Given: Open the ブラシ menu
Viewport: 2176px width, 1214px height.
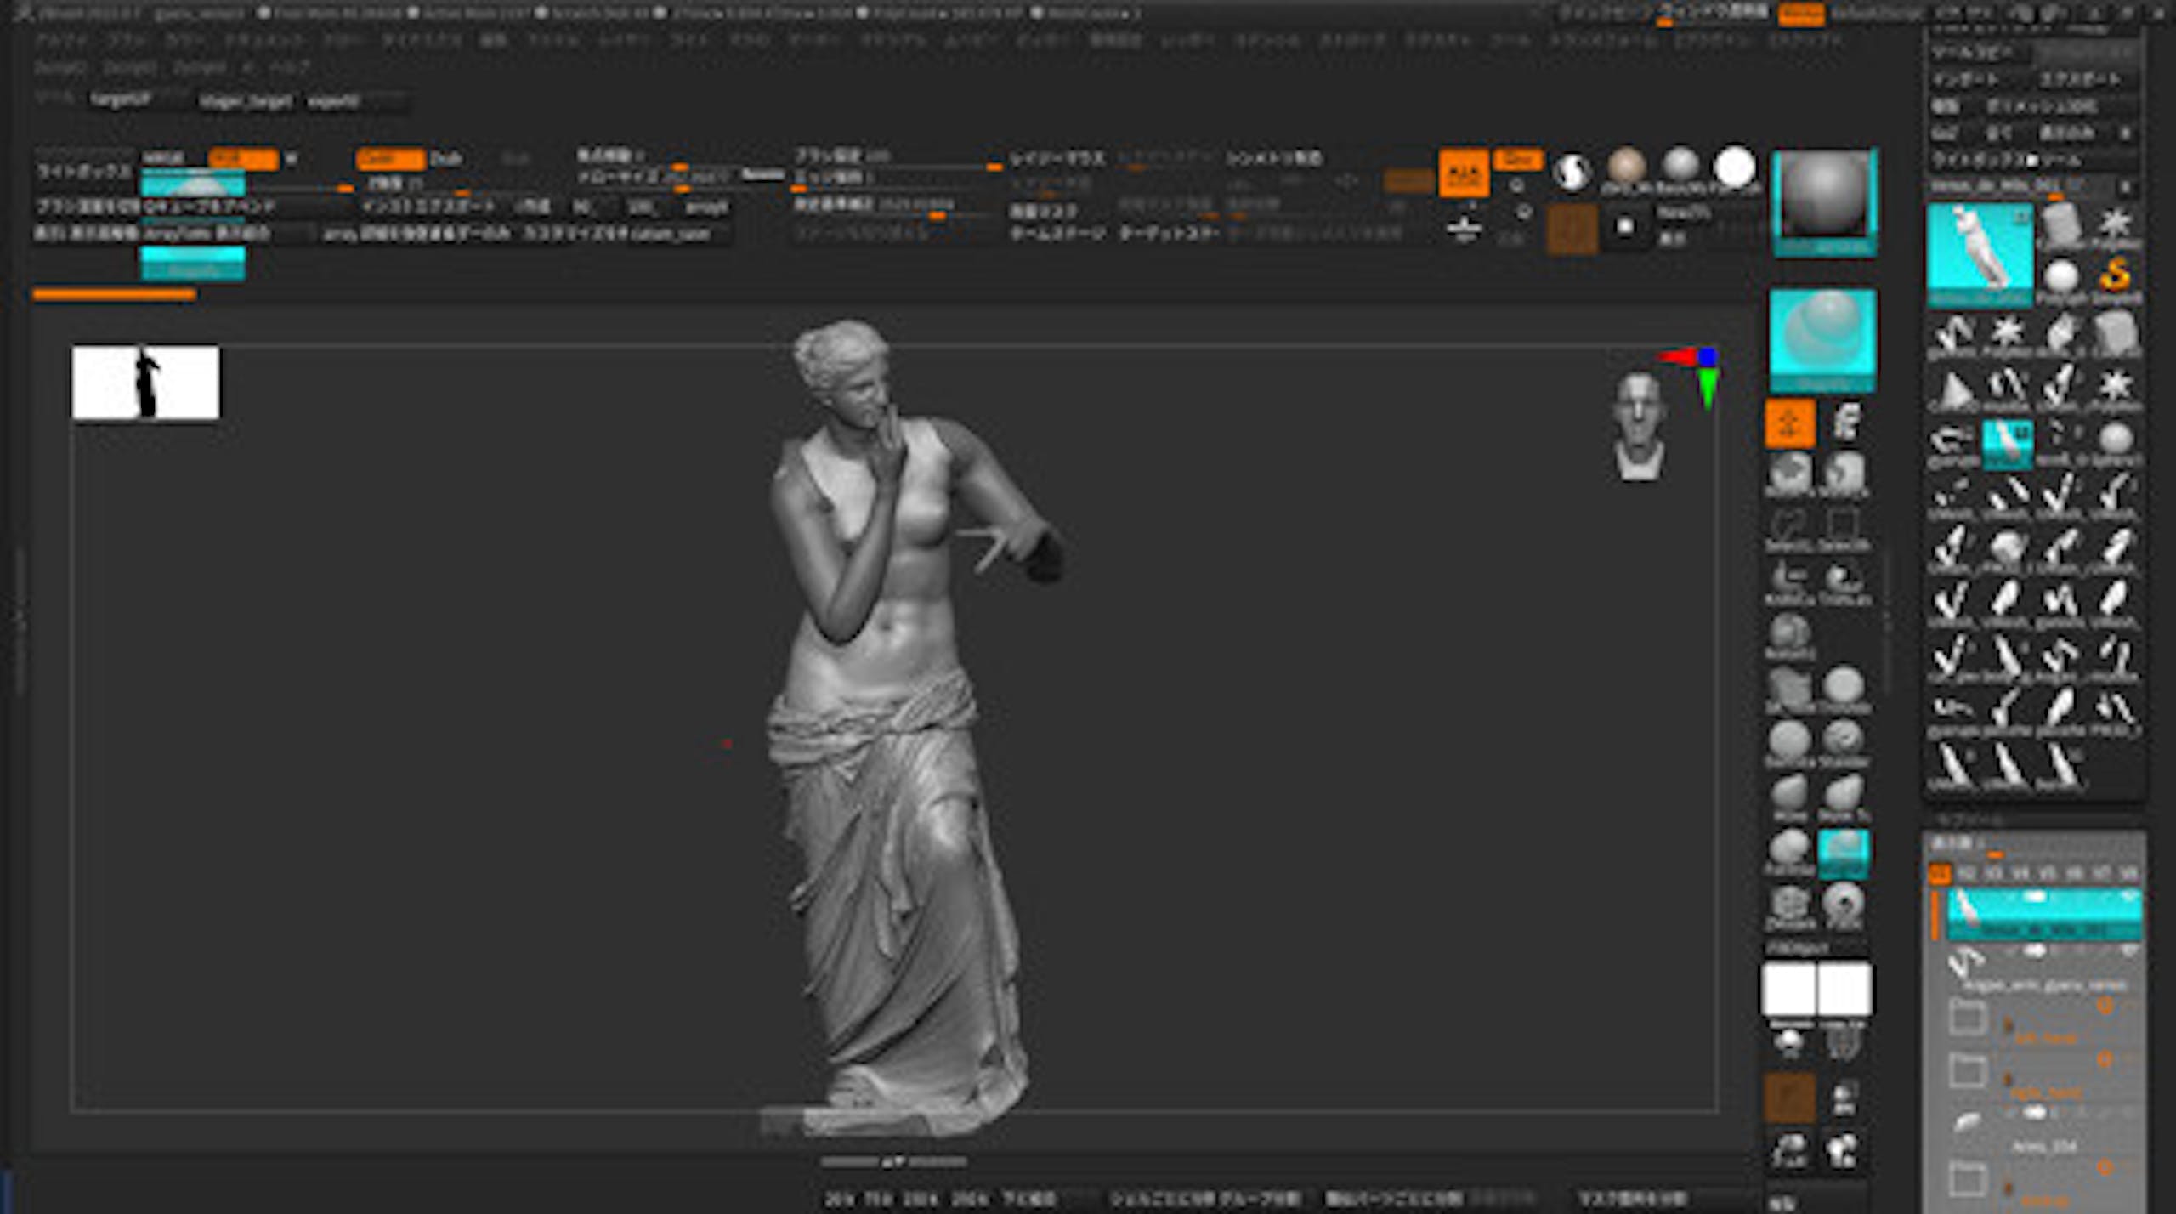Looking at the screenshot, I should click(128, 40).
